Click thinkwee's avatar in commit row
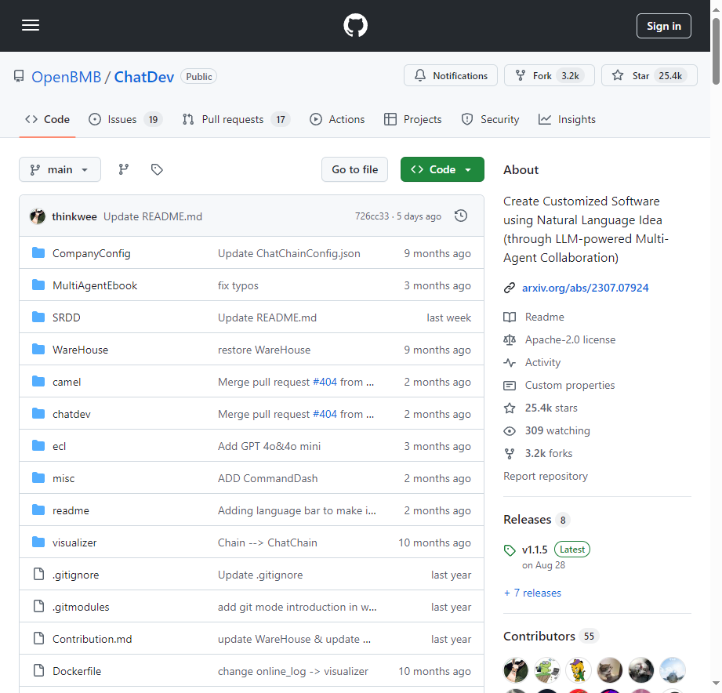This screenshot has width=722, height=693. 38,216
